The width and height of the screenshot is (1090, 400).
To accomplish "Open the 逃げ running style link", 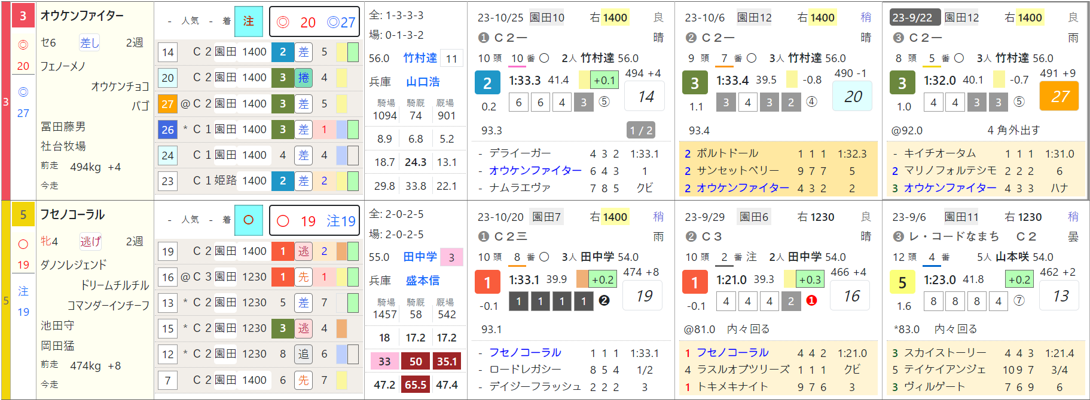I will click(90, 241).
